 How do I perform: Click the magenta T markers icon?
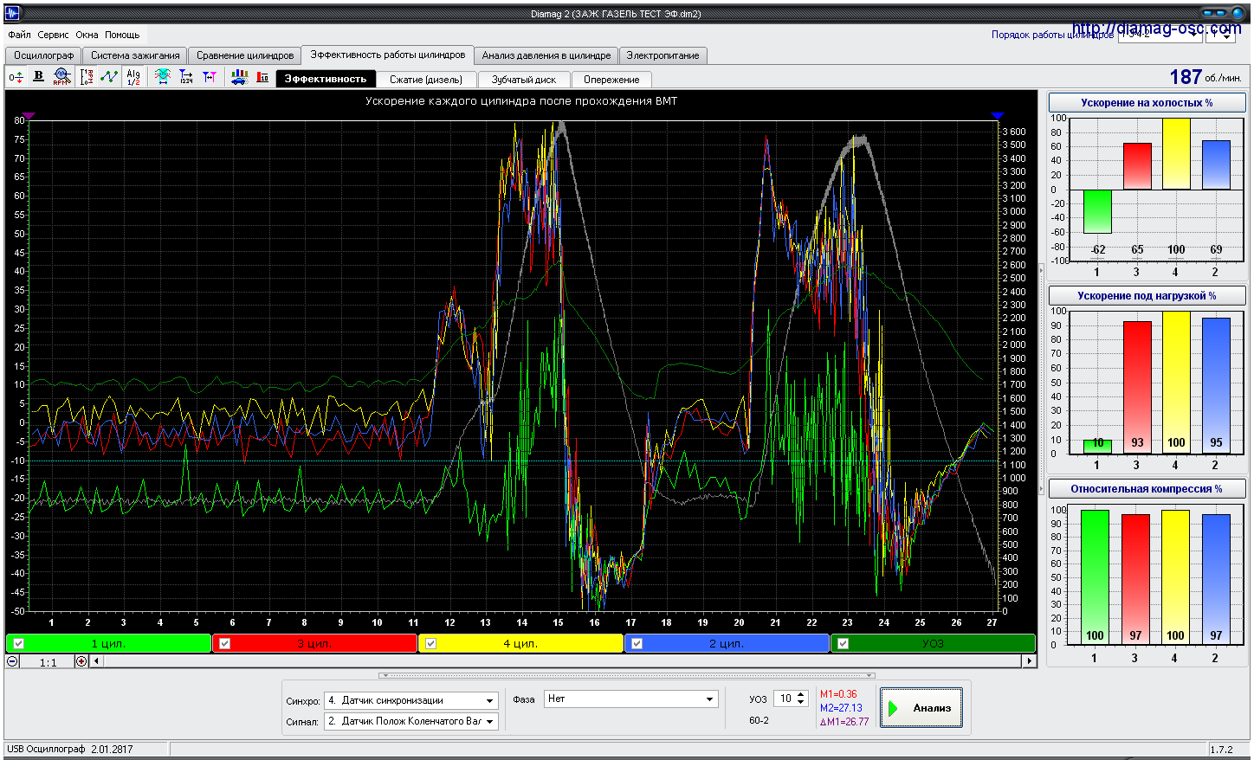pyautogui.click(x=209, y=77)
